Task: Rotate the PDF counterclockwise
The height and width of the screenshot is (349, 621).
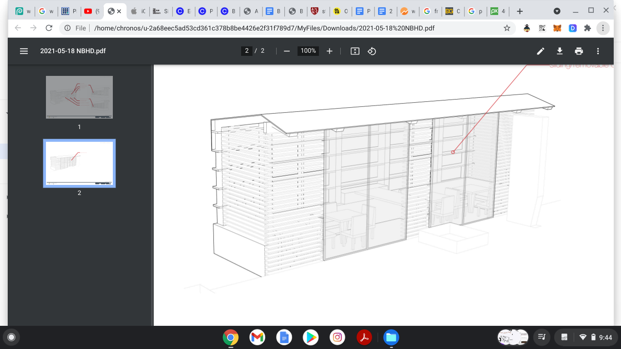Action: click(x=372, y=51)
